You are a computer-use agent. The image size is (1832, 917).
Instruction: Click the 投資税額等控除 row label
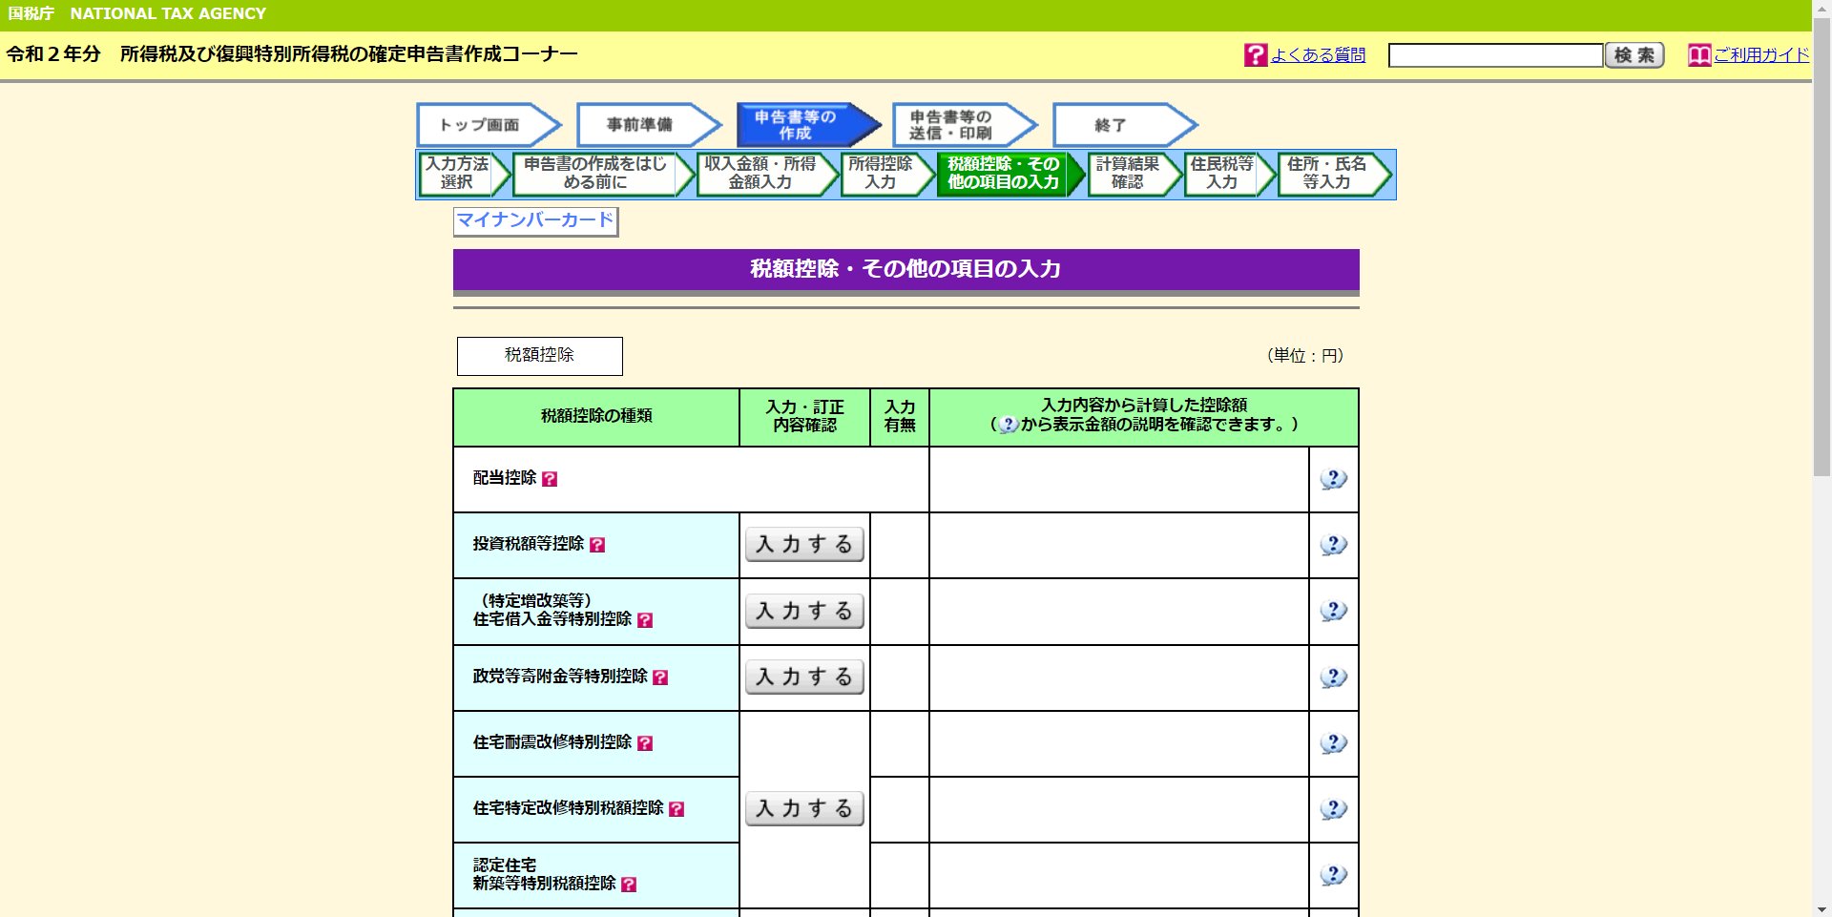click(x=529, y=544)
